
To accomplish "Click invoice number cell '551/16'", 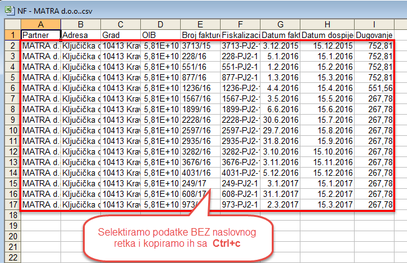I will [201, 67].
